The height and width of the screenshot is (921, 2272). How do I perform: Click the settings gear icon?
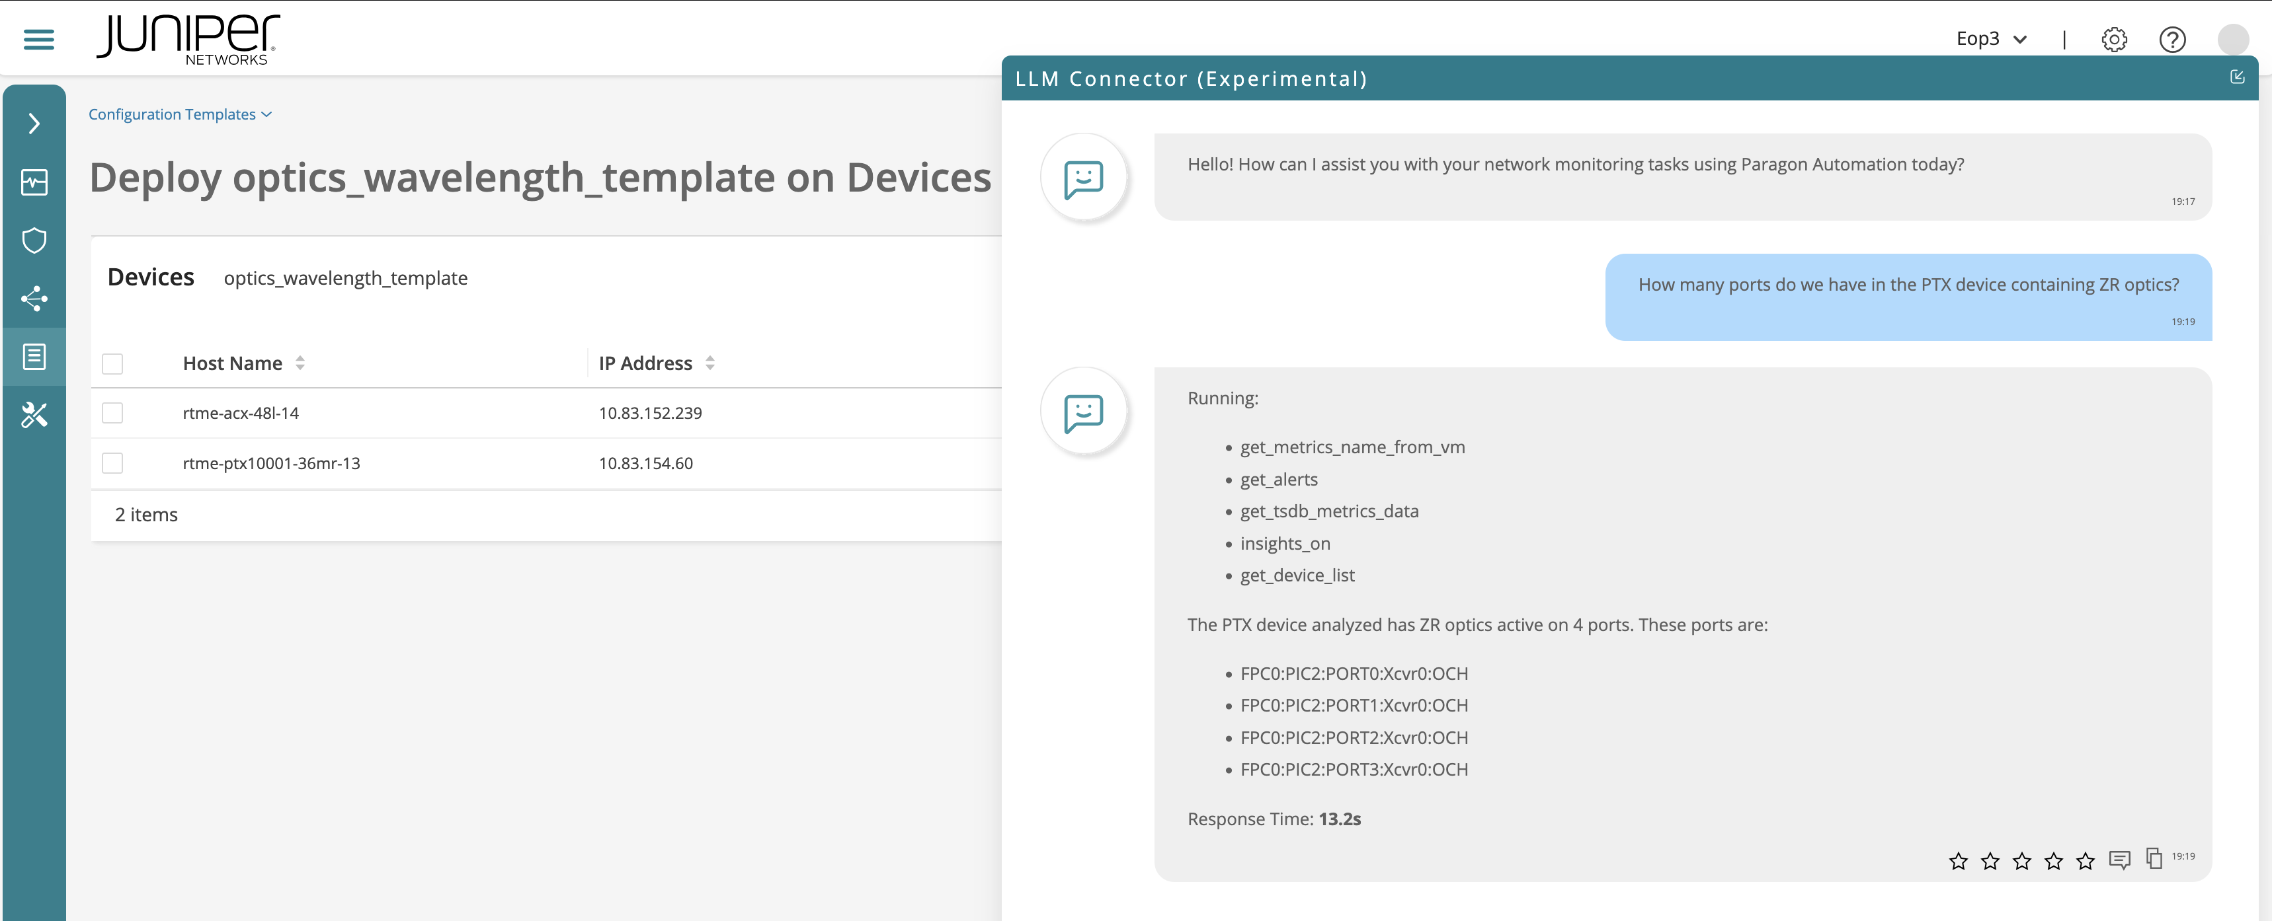click(2114, 40)
